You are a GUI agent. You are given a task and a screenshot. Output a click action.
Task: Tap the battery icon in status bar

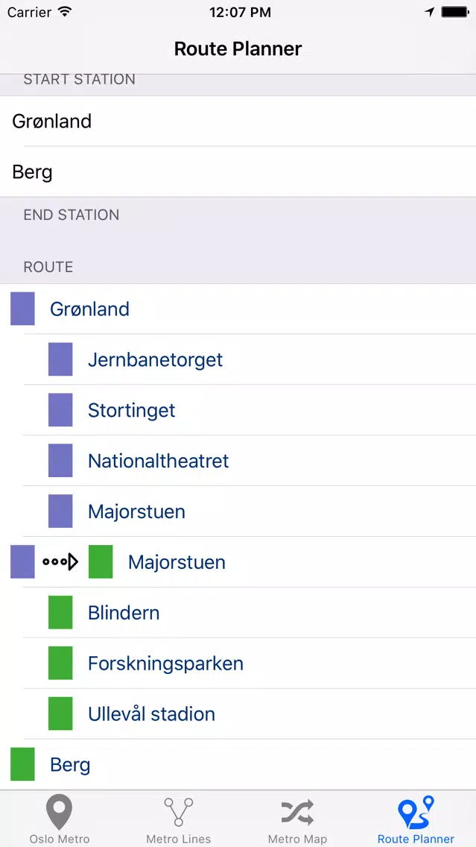coord(455,11)
